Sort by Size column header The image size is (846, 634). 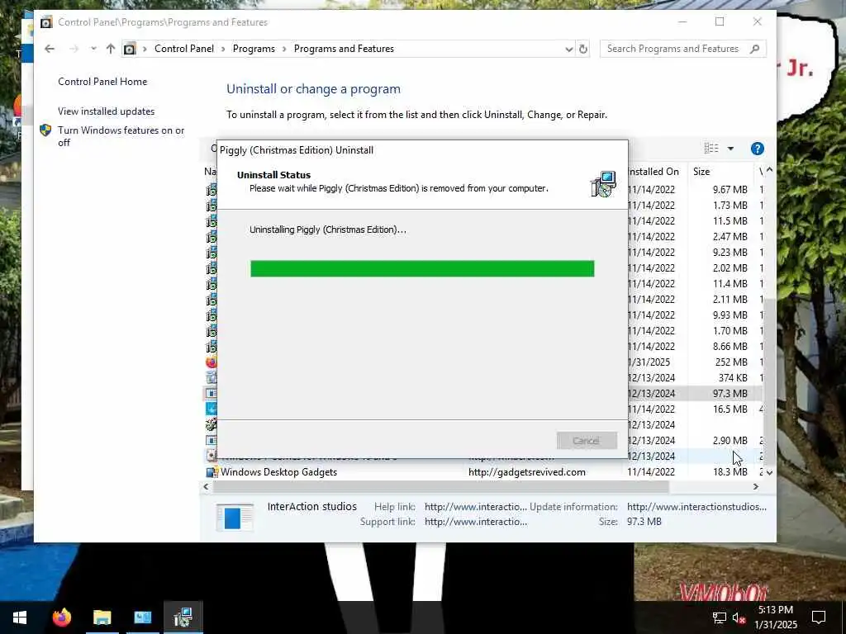click(701, 172)
